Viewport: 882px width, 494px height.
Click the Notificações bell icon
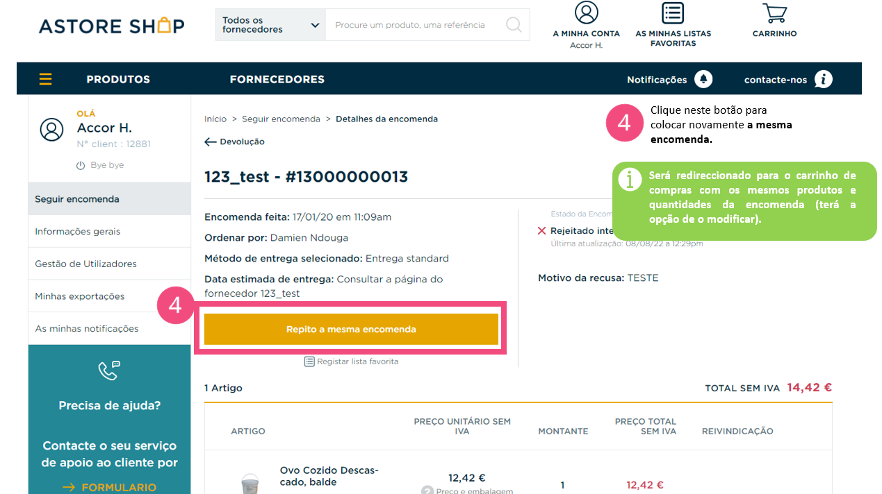703,79
